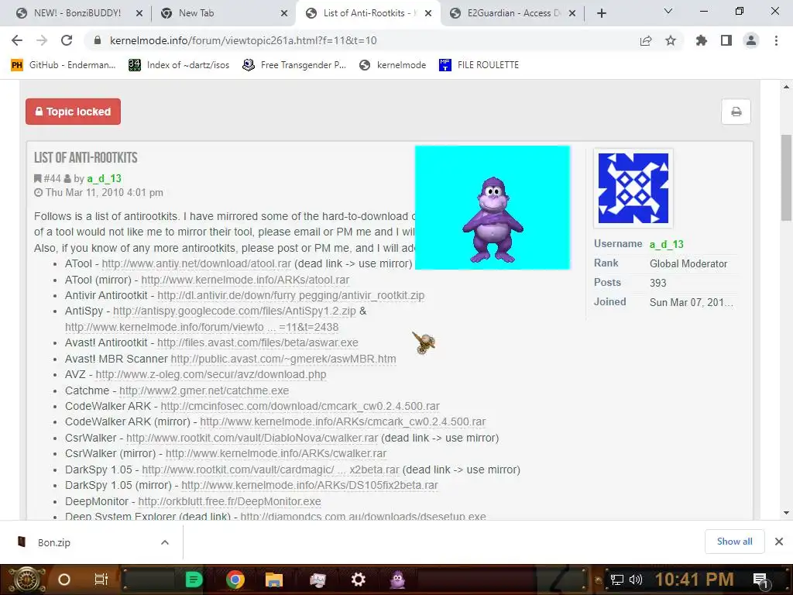Click the Topic locked button
Viewport: 793px width, 595px height.
[x=74, y=112]
